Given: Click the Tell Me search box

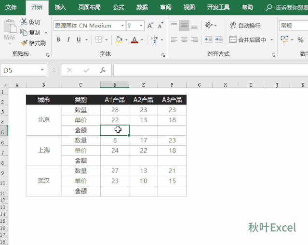Looking at the screenshot, I should [x=287, y=8].
